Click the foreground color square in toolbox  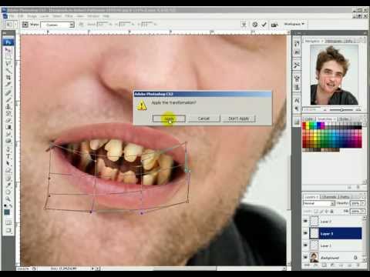(7, 212)
